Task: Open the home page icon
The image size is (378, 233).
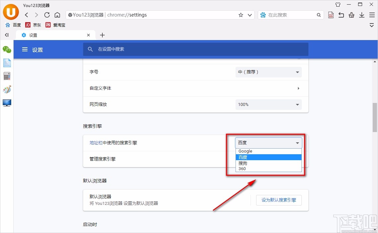Action: [x=57, y=15]
